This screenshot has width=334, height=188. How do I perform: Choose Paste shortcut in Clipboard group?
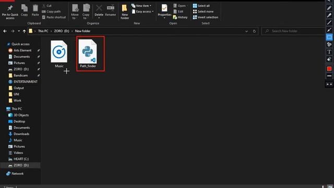click(54, 17)
